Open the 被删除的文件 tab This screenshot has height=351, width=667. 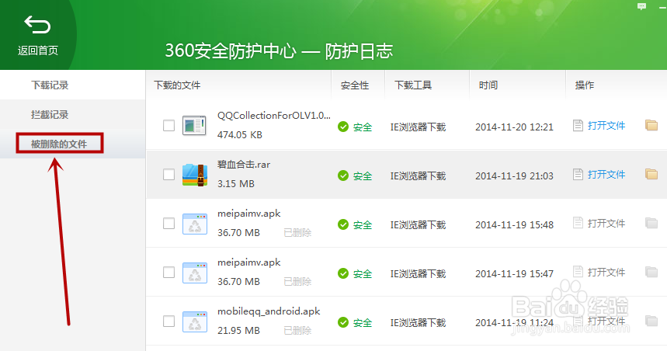pyautogui.click(x=59, y=144)
